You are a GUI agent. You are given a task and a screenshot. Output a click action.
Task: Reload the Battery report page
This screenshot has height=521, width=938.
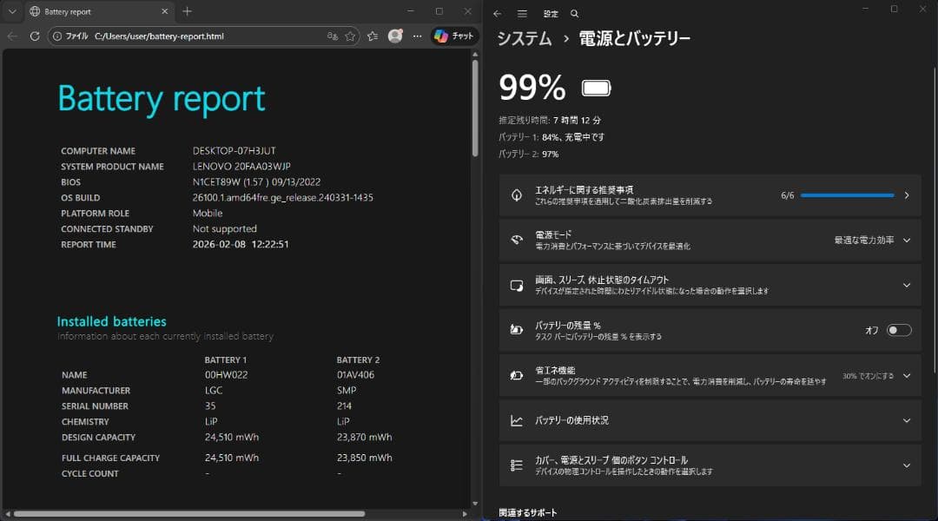click(x=34, y=36)
